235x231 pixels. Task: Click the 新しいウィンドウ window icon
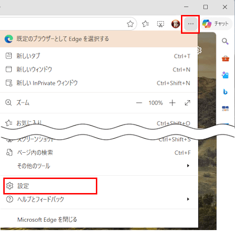coord(8,69)
